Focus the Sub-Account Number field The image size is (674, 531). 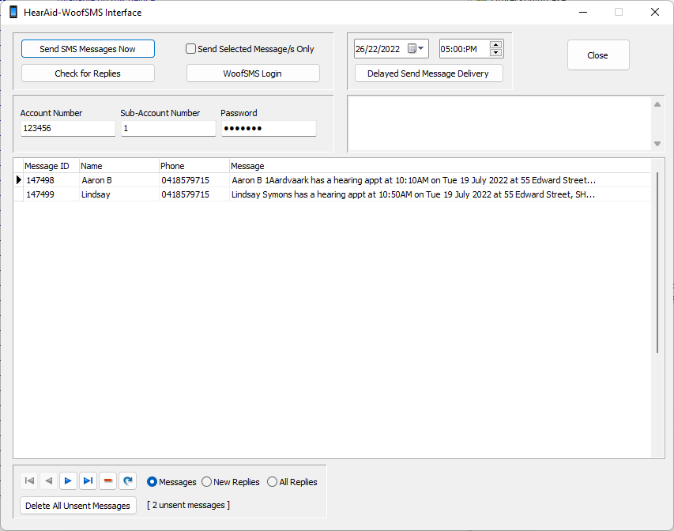point(168,128)
